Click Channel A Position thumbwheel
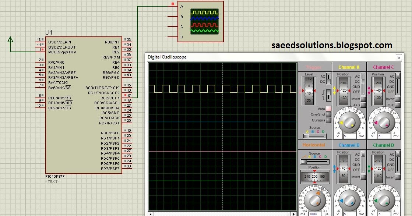 point(344,91)
